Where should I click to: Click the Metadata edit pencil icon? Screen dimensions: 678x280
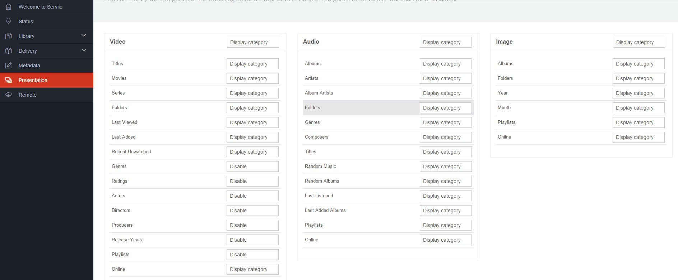coord(9,66)
